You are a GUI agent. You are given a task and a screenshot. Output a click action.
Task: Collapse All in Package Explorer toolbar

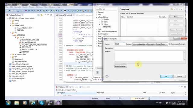point(39,15)
